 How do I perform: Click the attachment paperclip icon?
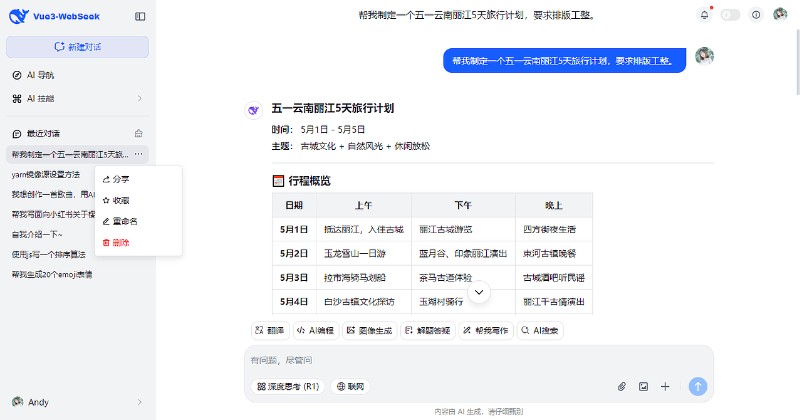coord(622,387)
